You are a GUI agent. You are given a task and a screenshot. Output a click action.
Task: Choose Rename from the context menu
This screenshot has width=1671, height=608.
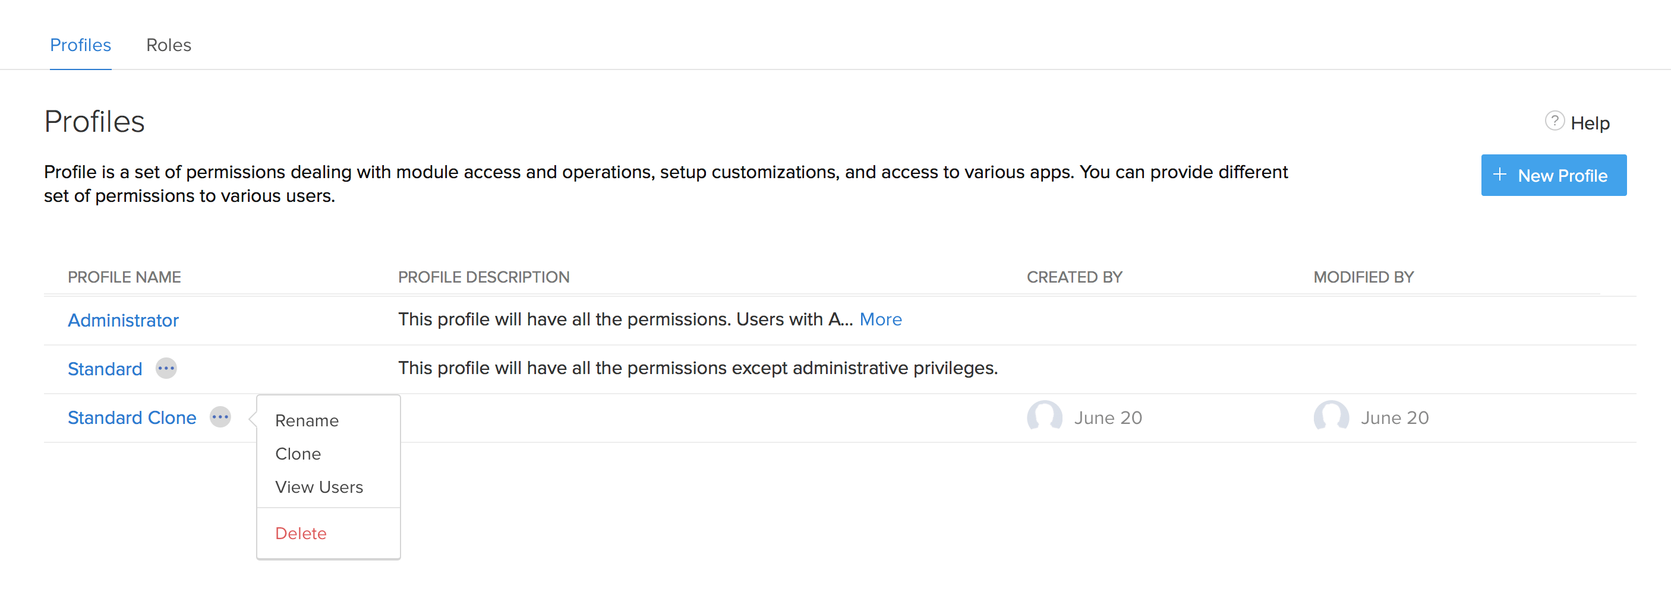(307, 421)
